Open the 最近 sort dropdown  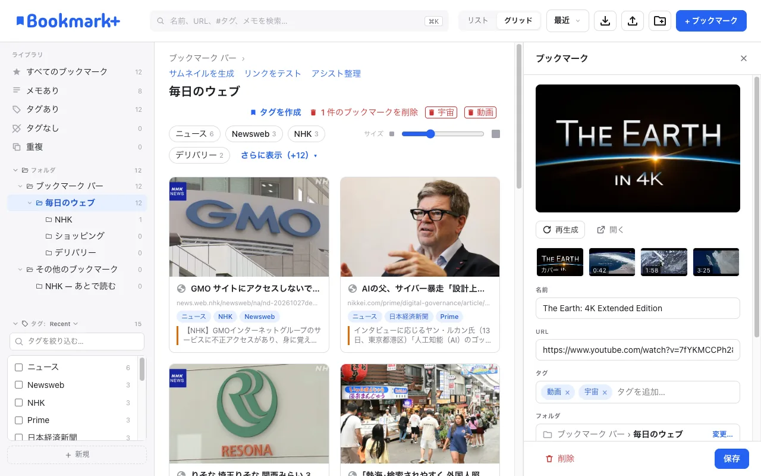tap(568, 21)
